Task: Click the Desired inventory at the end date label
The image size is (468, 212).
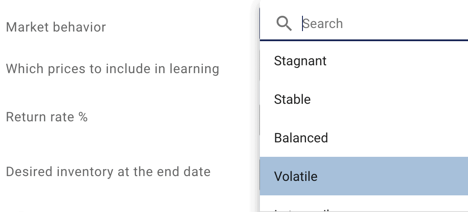Action: [x=108, y=172]
